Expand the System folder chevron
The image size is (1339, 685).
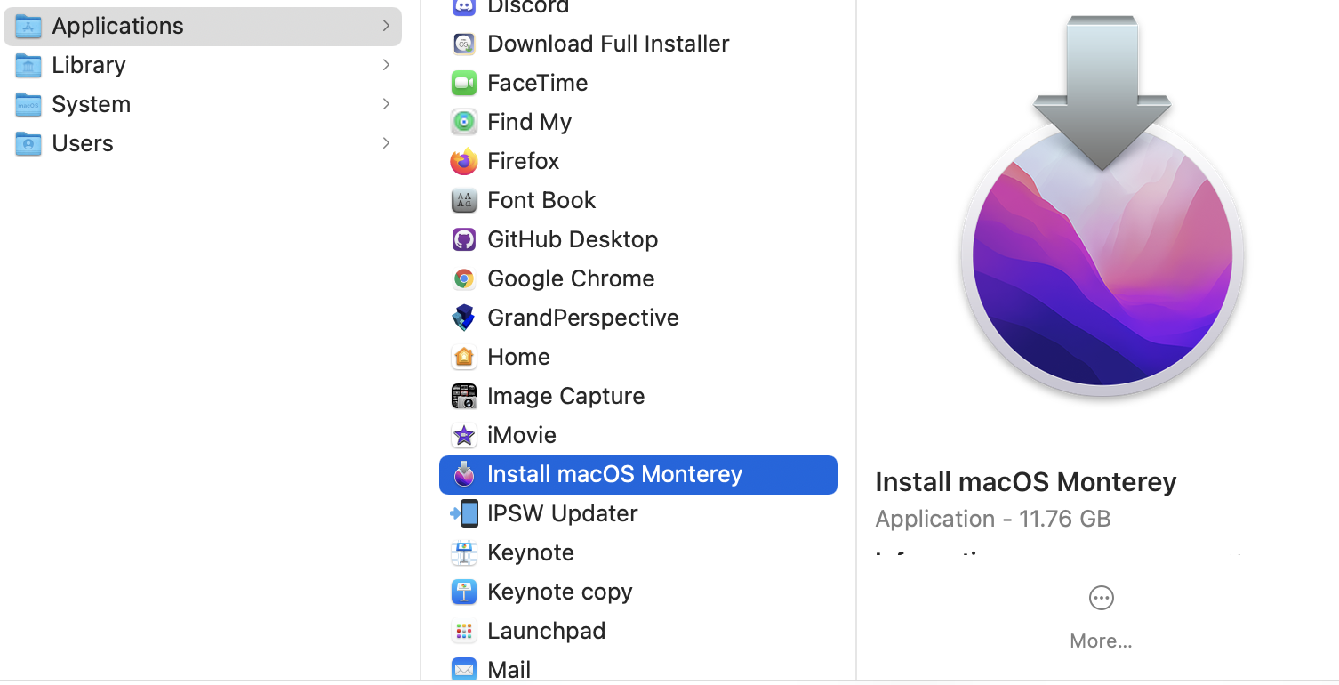tap(386, 104)
